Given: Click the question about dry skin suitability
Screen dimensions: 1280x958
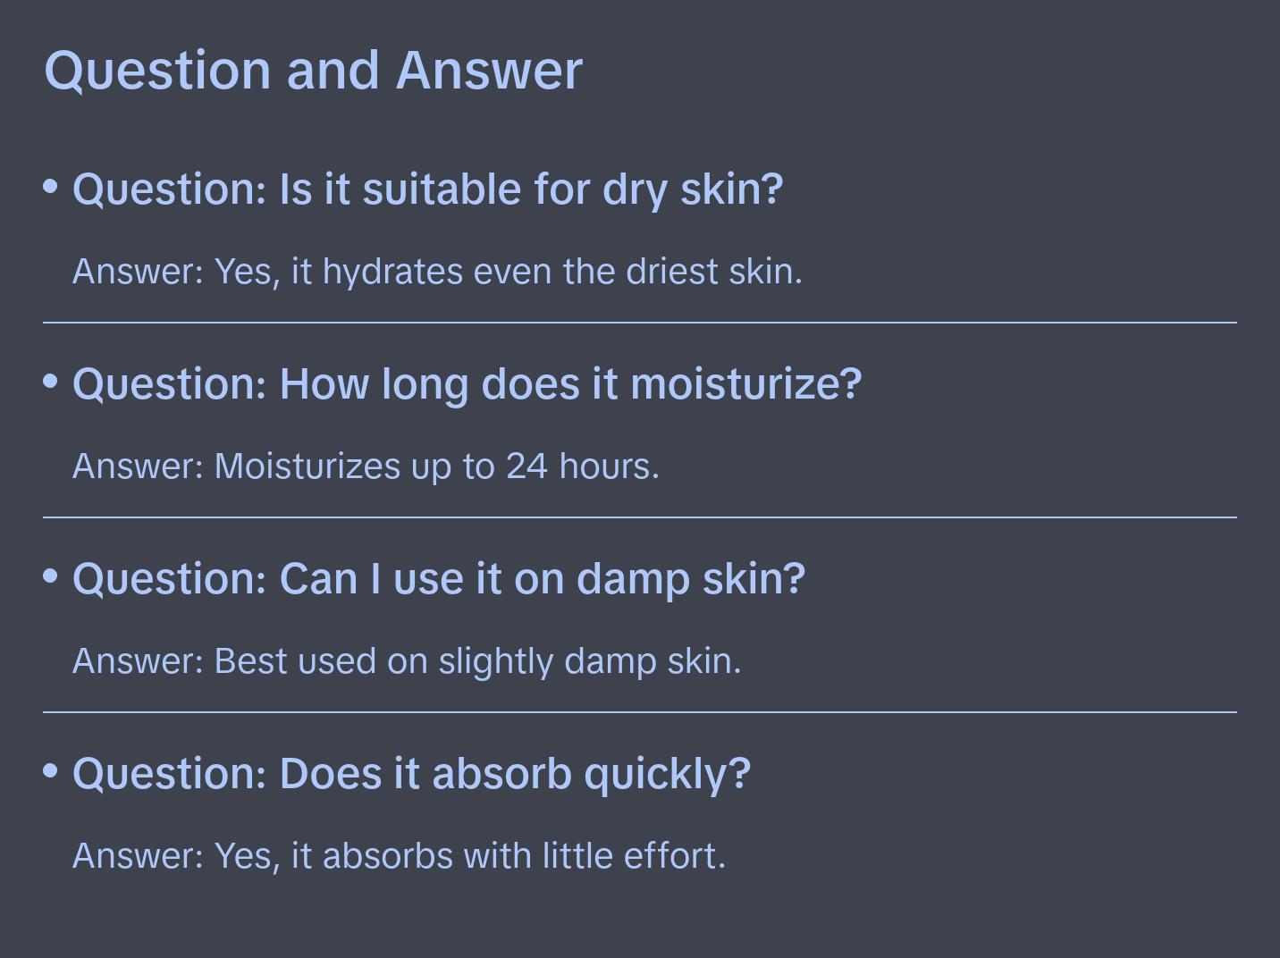Looking at the screenshot, I should tap(427, 189).
